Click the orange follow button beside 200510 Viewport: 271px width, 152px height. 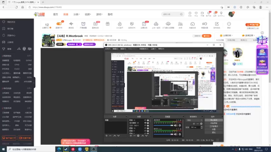[207, 36]
